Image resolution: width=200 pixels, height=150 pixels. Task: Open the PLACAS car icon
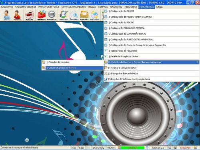(29, 15)
